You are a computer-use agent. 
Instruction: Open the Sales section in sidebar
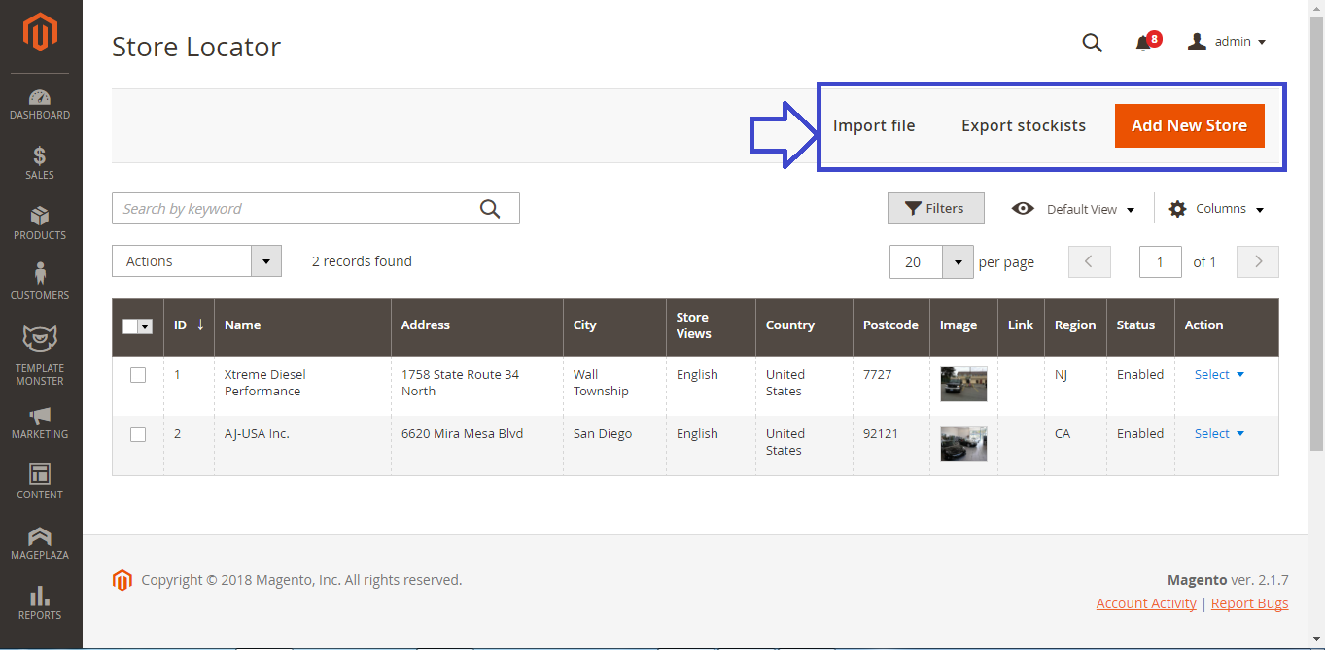coord(40,162)
